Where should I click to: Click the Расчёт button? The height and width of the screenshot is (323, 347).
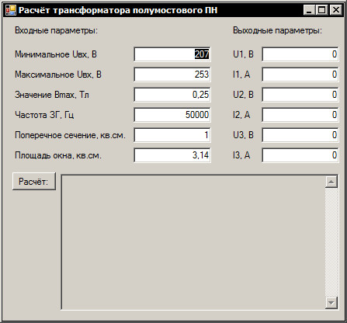click(x=34, y=182)
